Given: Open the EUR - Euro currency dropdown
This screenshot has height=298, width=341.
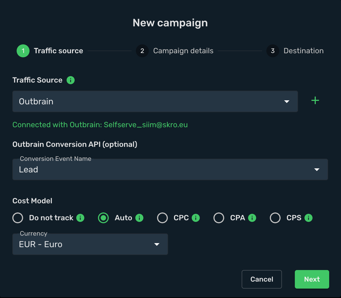Looking at the screenshot, I should (90, 244).
